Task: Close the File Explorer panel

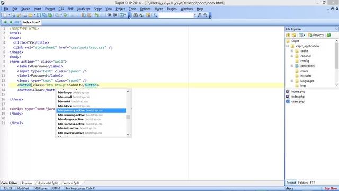Action: point(336,29)
